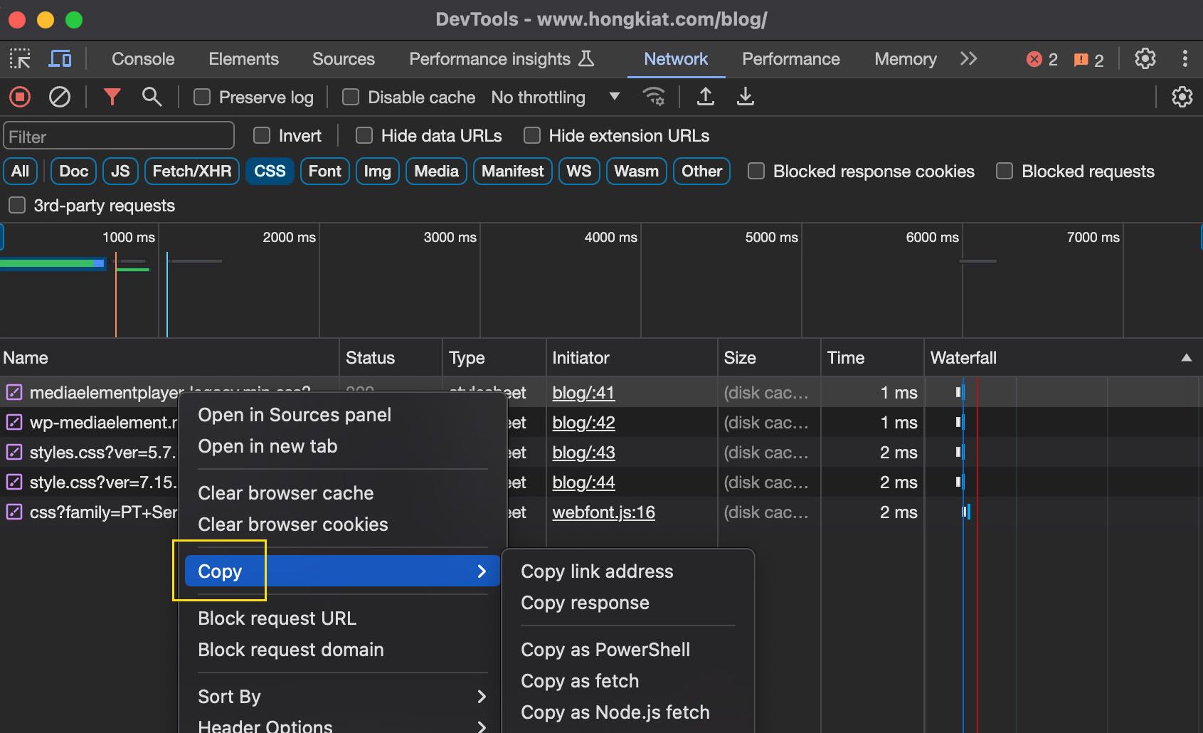Toggle the device toolbar icon
Viewport: 1203px width, 733px height.
click(60, 59)
